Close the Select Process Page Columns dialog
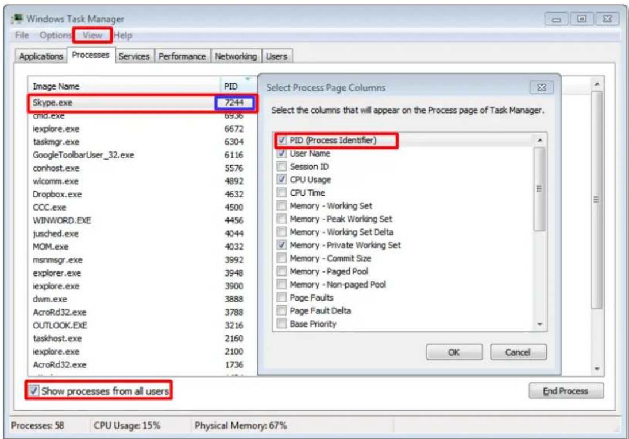Image resolution: width=629 pixels, height=439 pixels. pyautogui.click(x=542, y=87)
